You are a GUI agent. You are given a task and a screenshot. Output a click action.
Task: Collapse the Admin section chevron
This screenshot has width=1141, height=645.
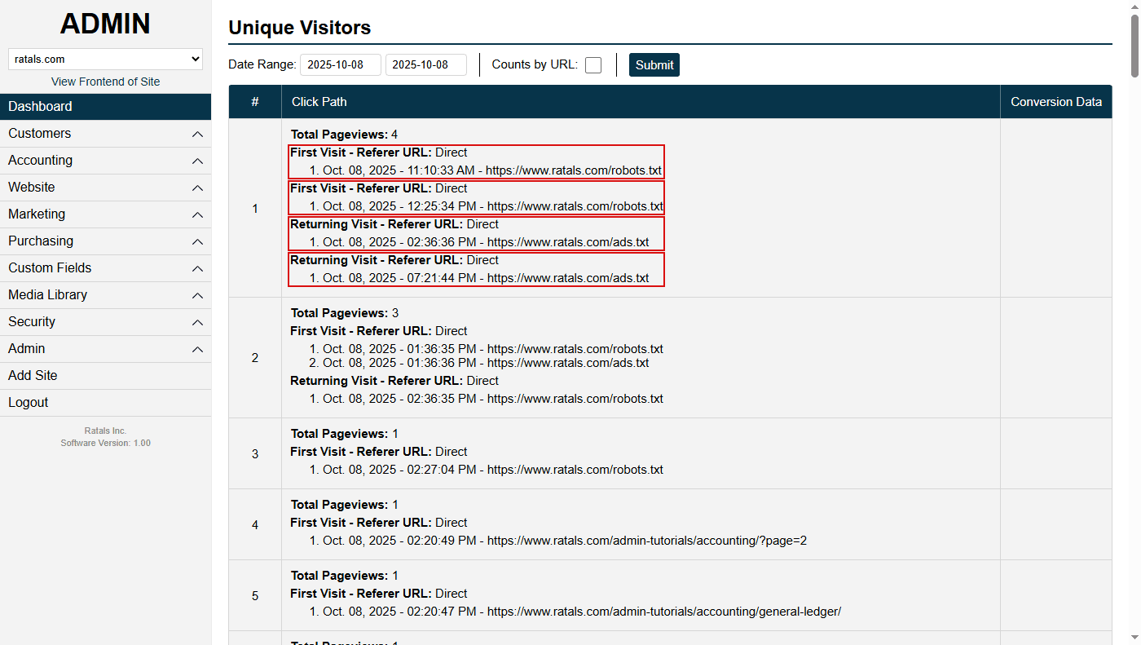click(196, 349)
